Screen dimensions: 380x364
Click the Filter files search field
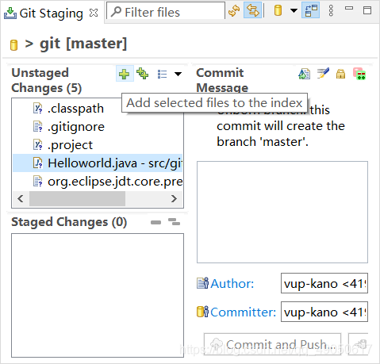click(x=166, y=12)
